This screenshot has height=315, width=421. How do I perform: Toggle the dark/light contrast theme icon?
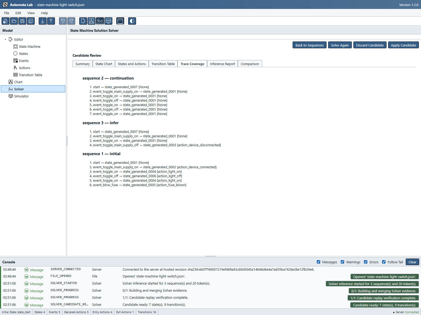(132, 21)
